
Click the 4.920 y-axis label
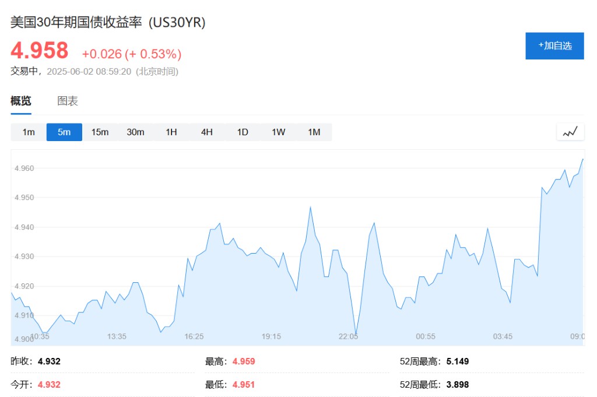point(24,286)
